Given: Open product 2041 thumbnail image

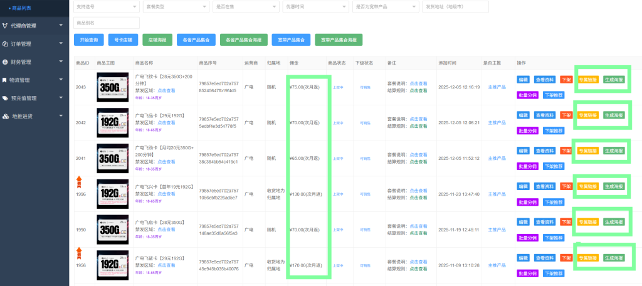Looking at the screenshot, I should point(112,158).
